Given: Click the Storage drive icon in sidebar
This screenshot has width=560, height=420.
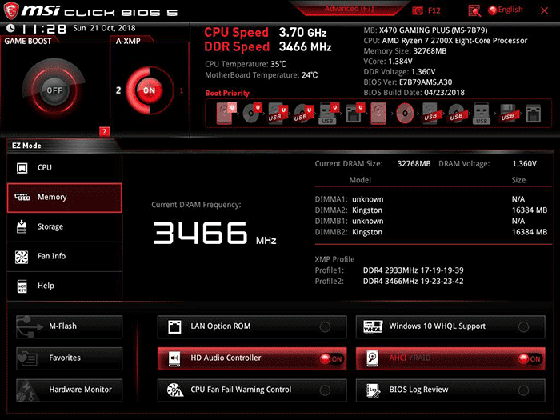Looking at the screenshot, I should click(22, 226).
